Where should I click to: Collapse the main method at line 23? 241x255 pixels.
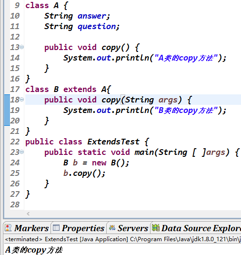point(21,152)
